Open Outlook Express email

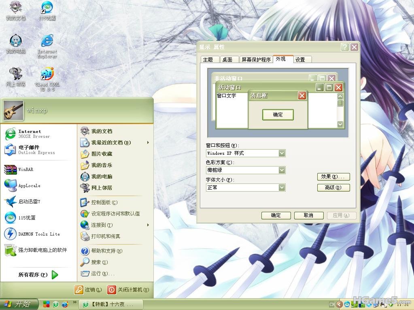pos(36,150)
